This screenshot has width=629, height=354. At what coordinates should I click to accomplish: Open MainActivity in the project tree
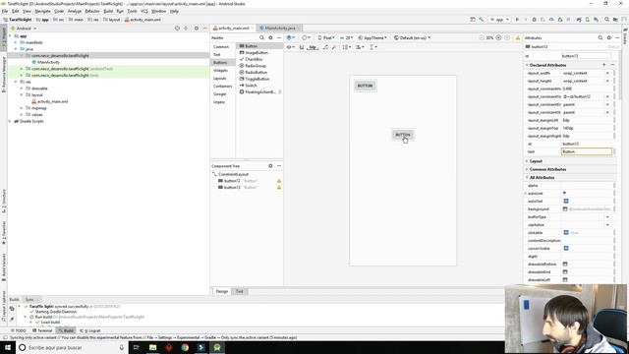48,62
